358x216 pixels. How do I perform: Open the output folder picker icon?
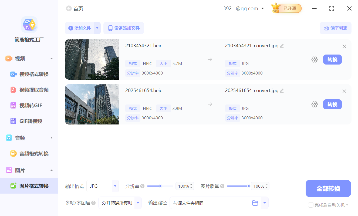255,203
